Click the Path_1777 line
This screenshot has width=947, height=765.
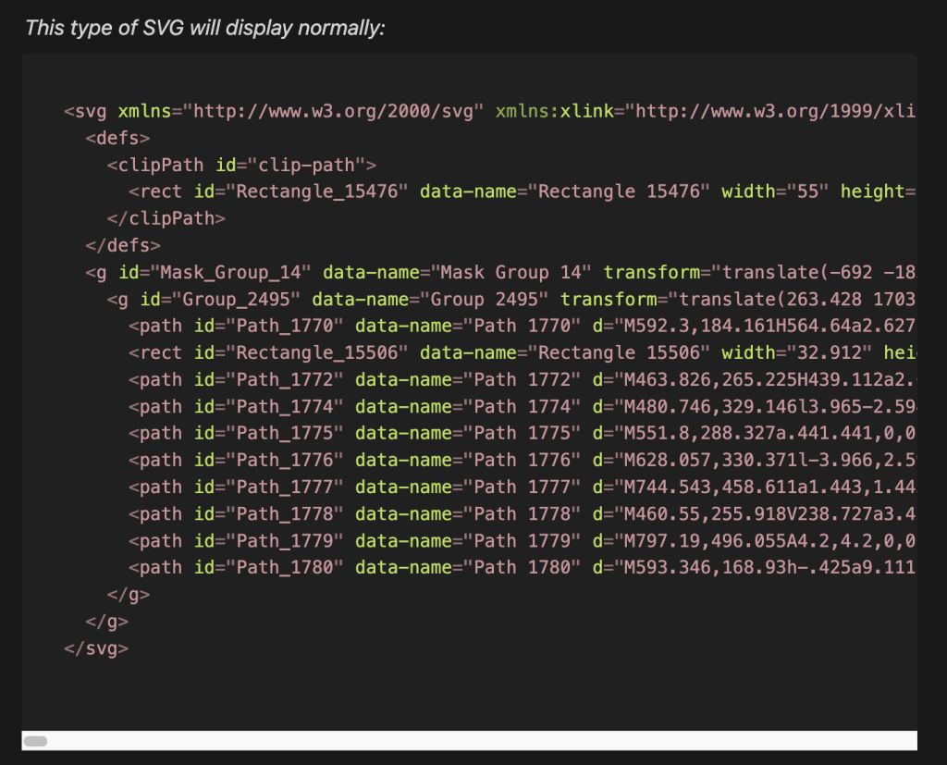pyautogui.click(x=523, y=487)
